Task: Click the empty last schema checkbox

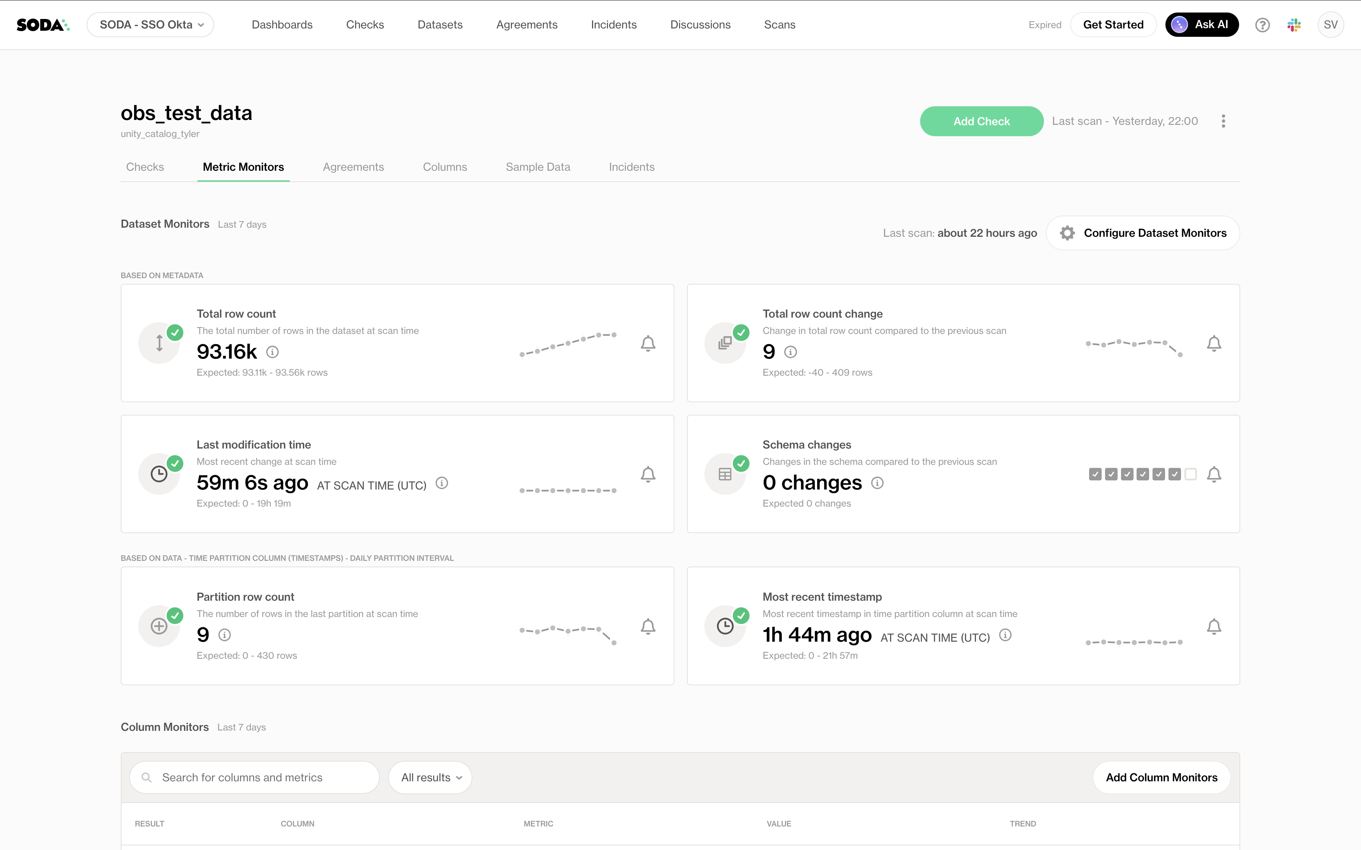Action: tap(1190, 474)
